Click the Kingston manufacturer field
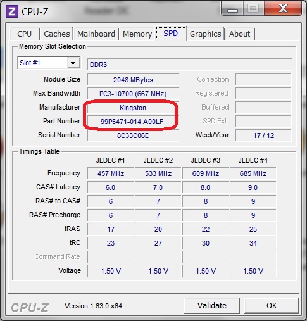Screen dimensions: 307x321 [x=133, y=108]
